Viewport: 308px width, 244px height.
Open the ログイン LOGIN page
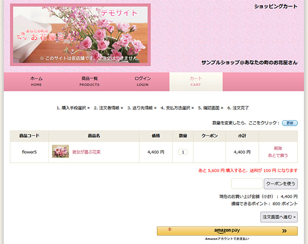pyautogui.click(x=143, y=81)
